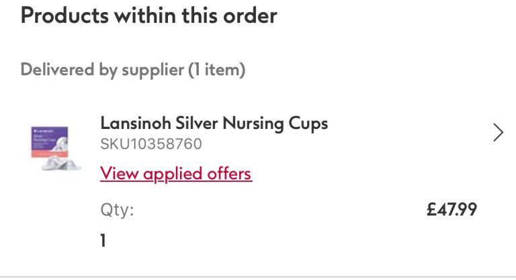Open the Lansinoh product thumbnail image

coord(56,148)
